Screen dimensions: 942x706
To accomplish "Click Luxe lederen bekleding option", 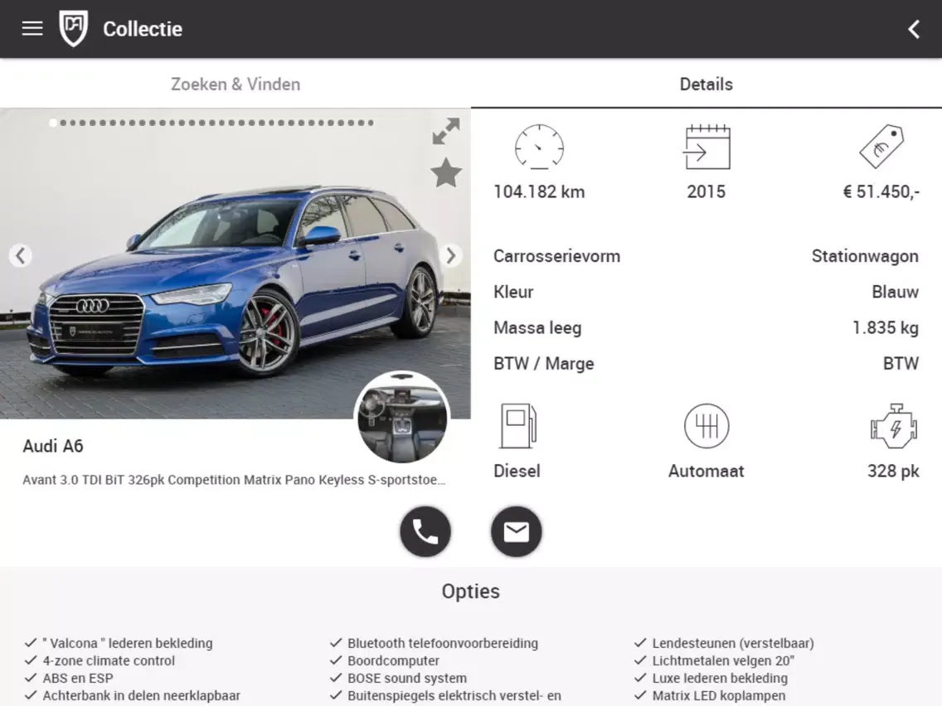I will [720, 678].
